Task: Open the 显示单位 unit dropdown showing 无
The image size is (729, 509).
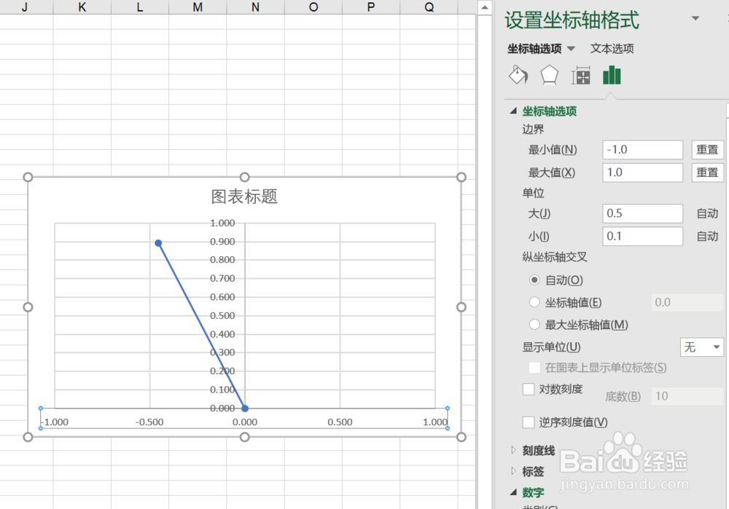Action: point(701,347)
